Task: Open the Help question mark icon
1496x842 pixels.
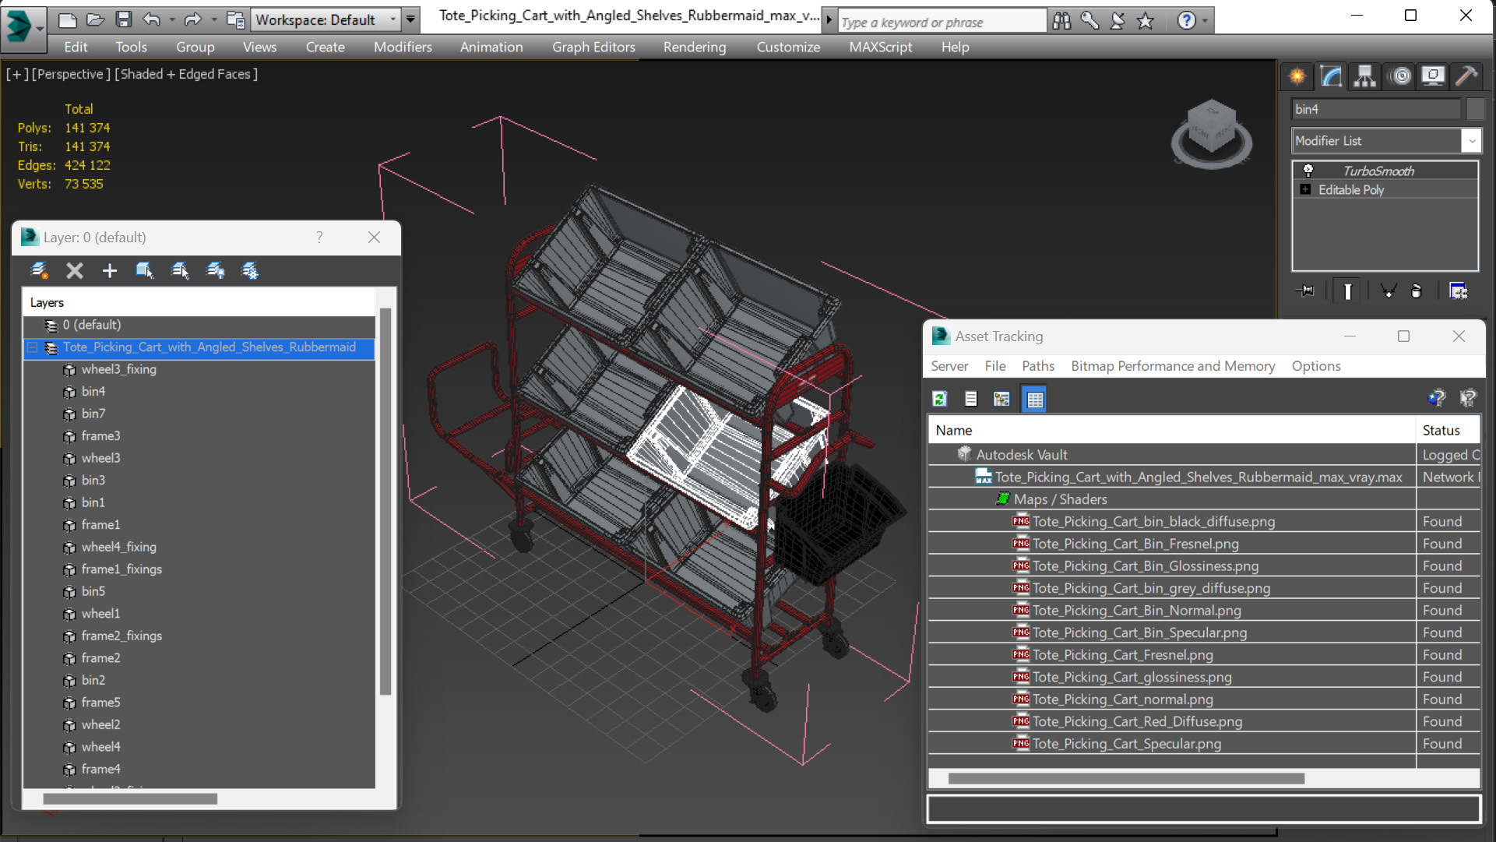Action: (x=1186, y=20)
